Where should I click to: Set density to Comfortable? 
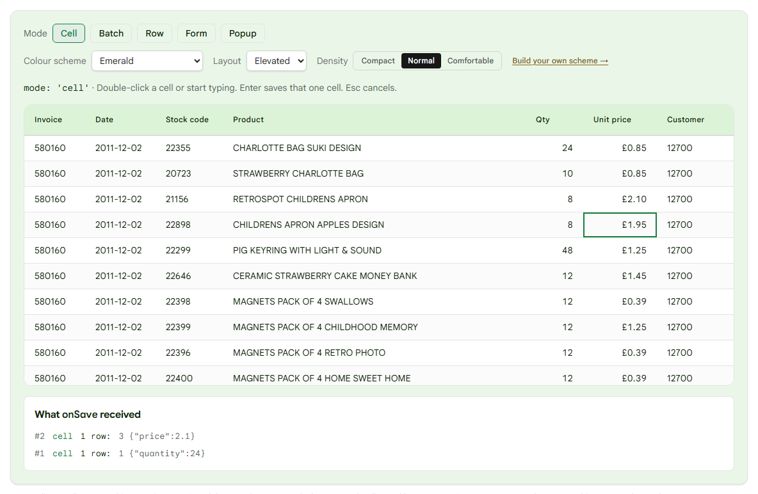coord(471,61)
